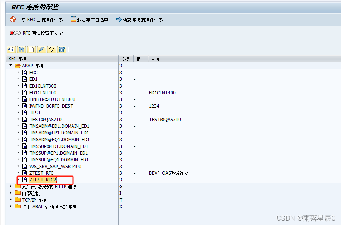Open search with the binoculars Find icon
This screenshot has height=225, width=341.
[21, 49]
